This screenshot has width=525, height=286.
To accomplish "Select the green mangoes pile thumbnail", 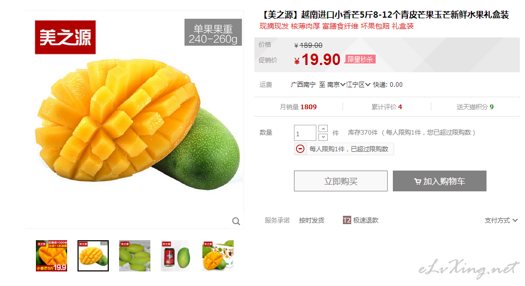I will click(x=135, y=256).
